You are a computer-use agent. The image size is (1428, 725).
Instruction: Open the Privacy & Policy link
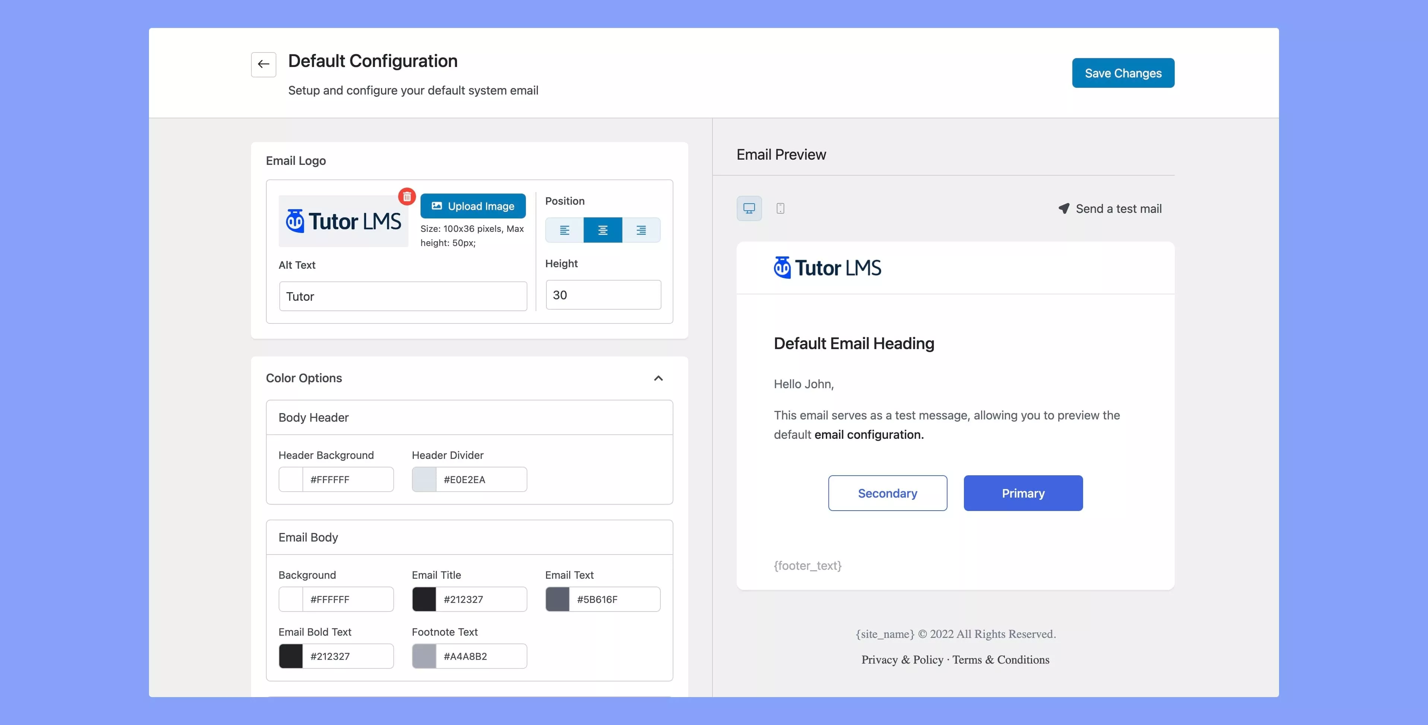coord(902,659)
